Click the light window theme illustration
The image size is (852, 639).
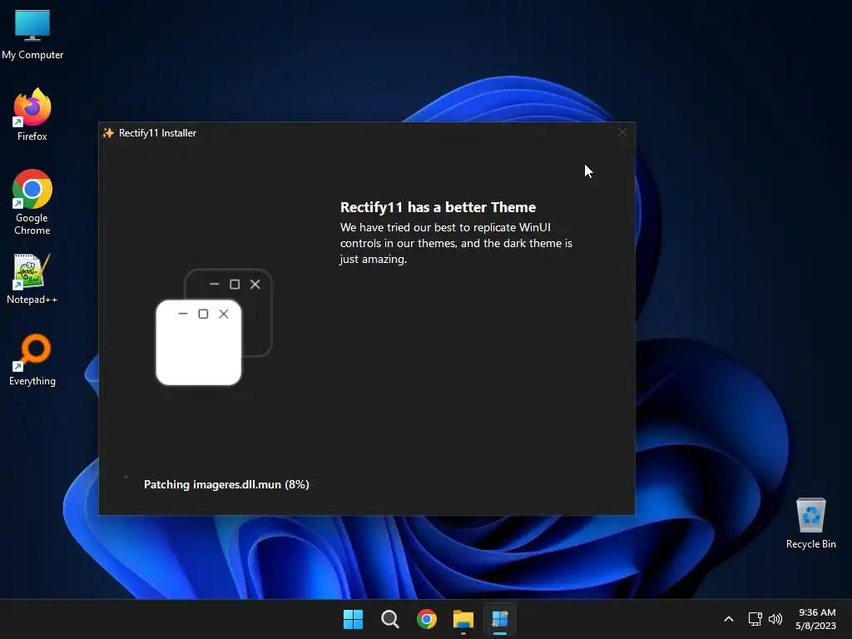click(199, 342)
